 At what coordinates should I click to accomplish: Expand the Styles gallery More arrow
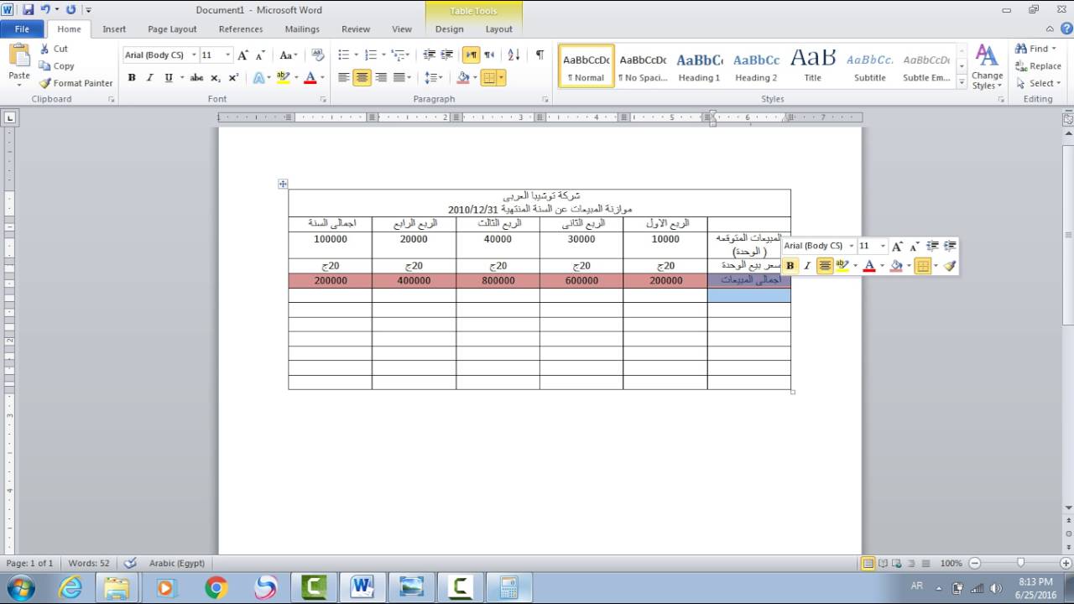(961, 81)
